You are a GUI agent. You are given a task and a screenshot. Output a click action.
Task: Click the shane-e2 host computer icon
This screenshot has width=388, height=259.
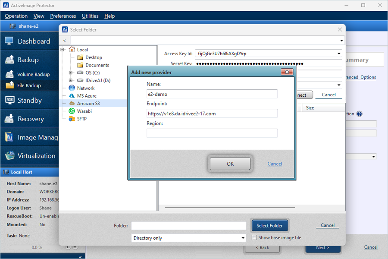13,26
